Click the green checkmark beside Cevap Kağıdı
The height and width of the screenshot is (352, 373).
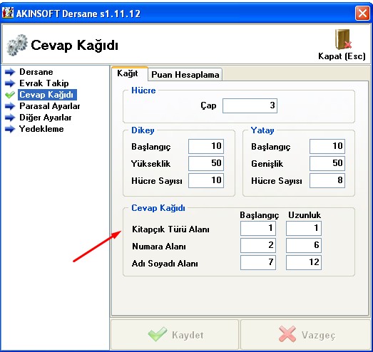click(x=10, y=95)
